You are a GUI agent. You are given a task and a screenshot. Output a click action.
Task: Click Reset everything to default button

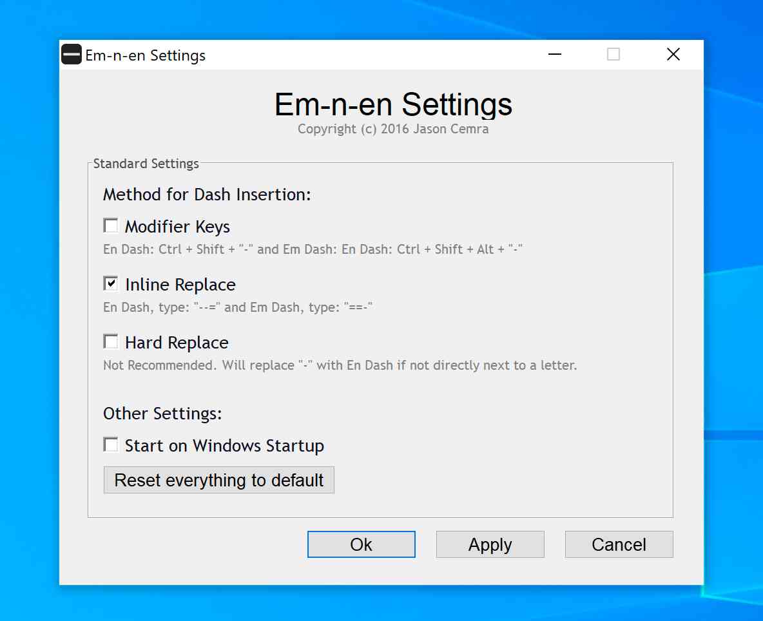pos(219,480)
